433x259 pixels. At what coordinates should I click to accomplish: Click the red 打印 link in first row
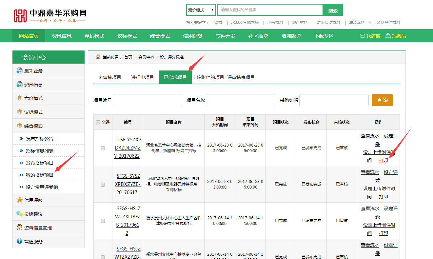384,160
